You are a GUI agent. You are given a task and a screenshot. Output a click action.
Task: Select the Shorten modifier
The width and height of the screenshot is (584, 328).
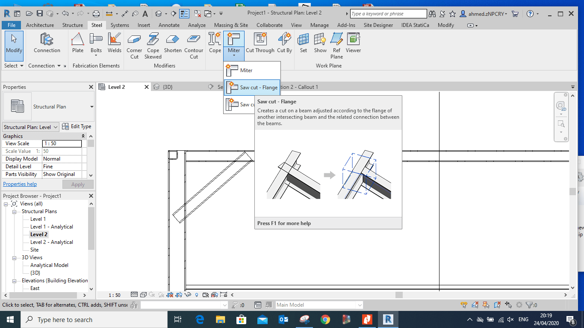(172, 43)
